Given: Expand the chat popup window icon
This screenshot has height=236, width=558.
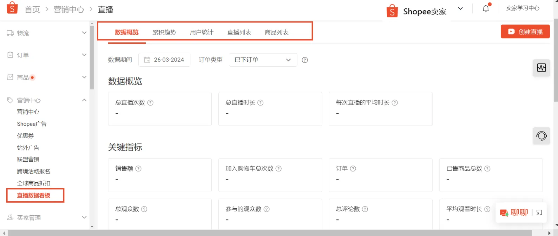Looking at the screenshot, I should [x=539, y=213].
